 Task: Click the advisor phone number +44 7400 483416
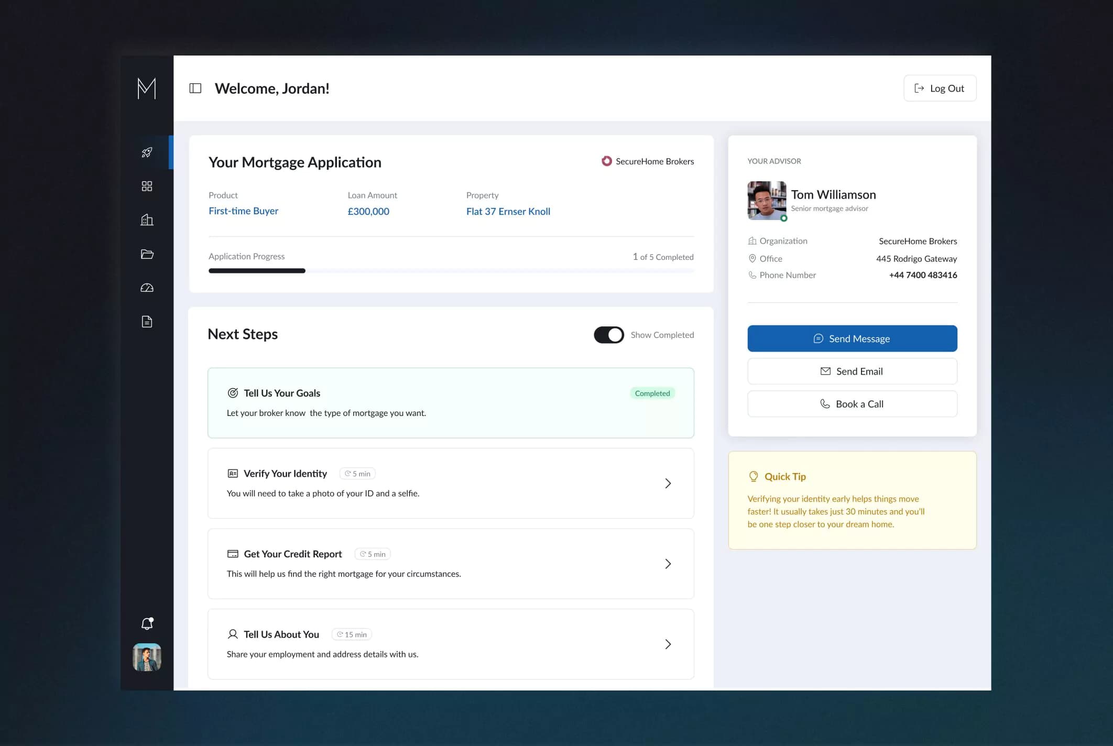coord(923,275)
